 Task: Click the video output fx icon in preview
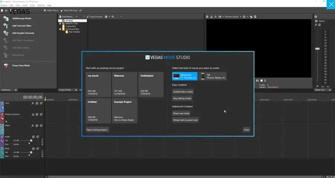tap(216, 17)
